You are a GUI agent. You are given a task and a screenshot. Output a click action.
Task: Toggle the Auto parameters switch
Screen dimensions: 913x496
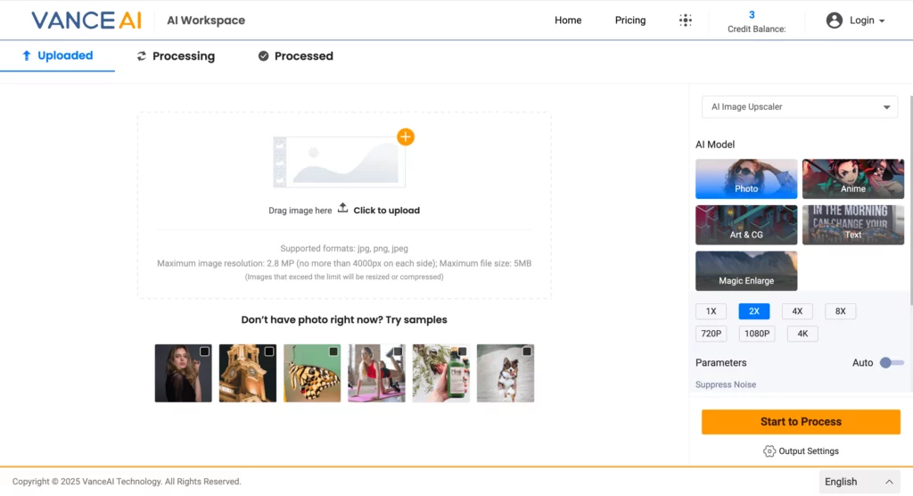click(892, 362)
